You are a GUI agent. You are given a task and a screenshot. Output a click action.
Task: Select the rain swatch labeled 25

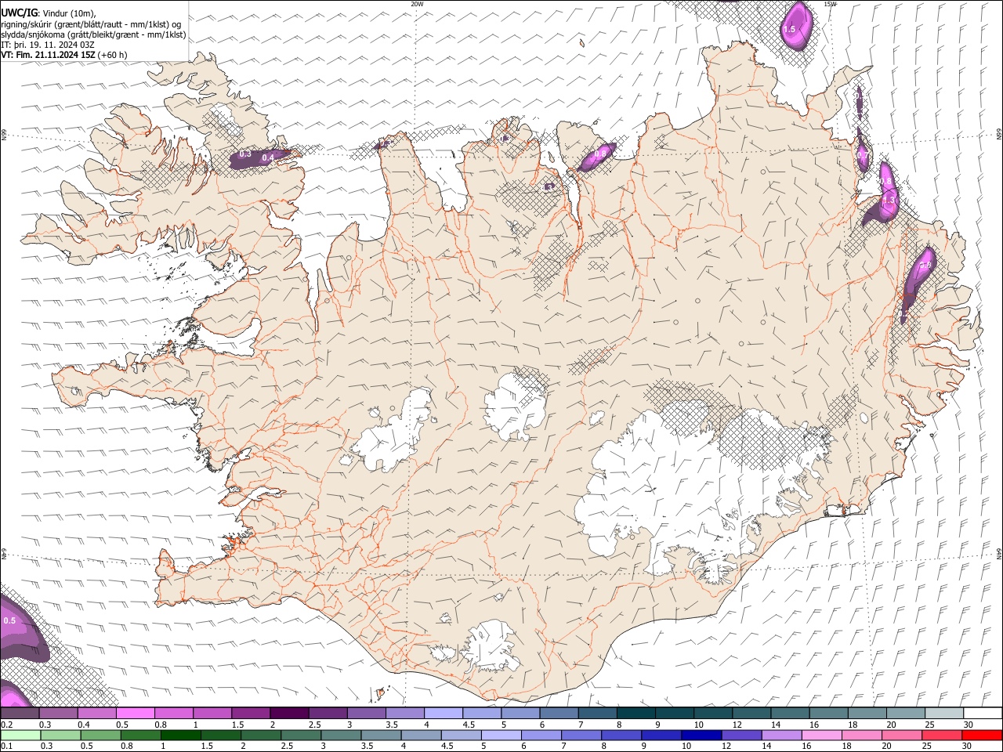point(941,735)
